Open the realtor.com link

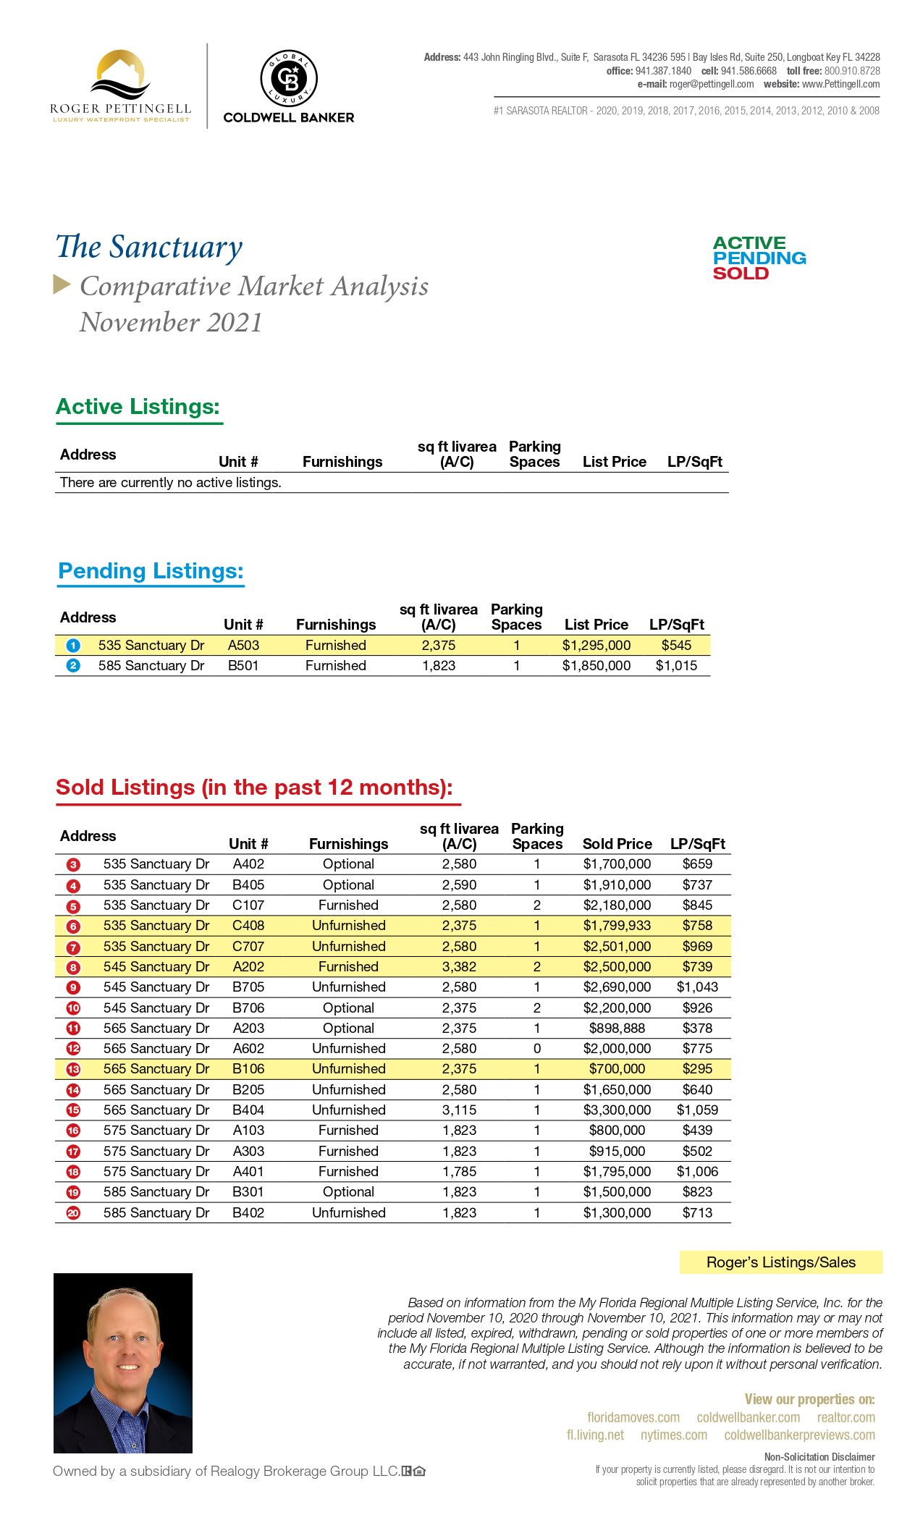coord(846,1417)
